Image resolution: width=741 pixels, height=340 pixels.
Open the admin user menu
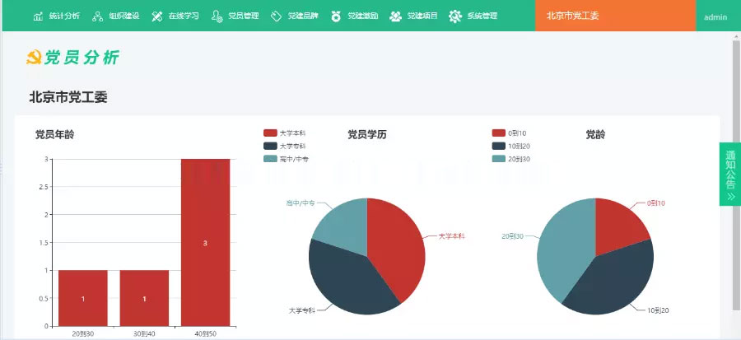[x=715, y=16]
